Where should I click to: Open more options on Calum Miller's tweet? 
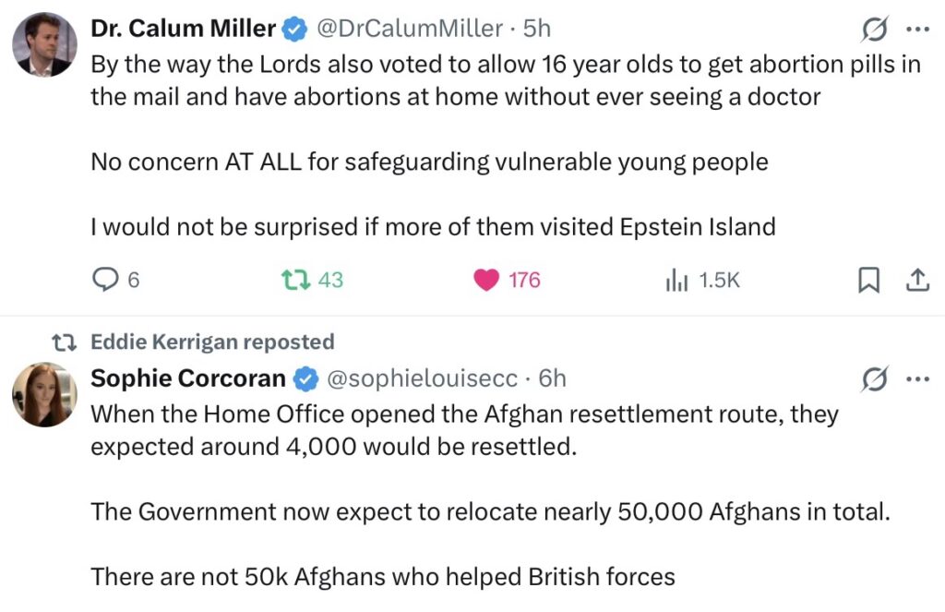(x=916, y=30)
